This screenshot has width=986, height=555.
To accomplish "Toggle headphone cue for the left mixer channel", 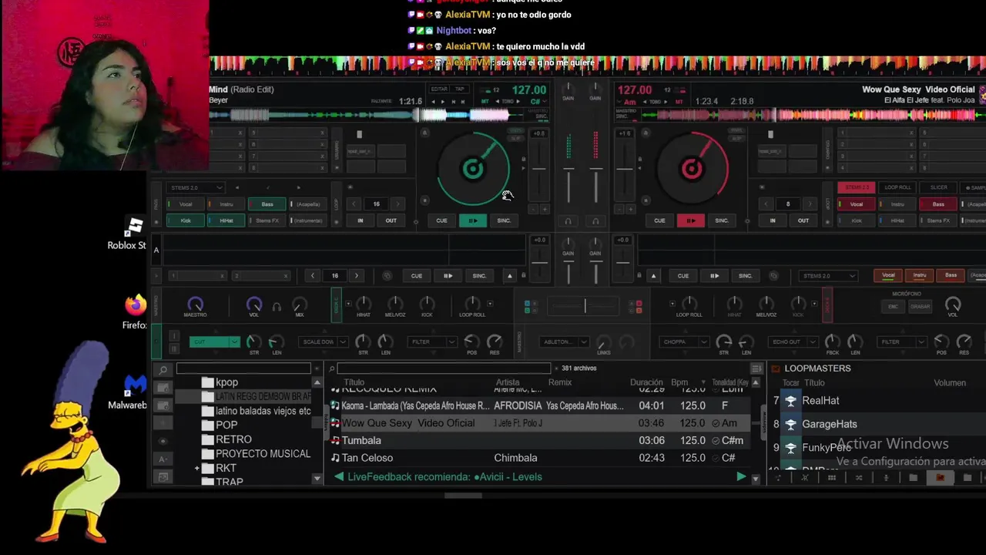I will click(x=568, y=221).
